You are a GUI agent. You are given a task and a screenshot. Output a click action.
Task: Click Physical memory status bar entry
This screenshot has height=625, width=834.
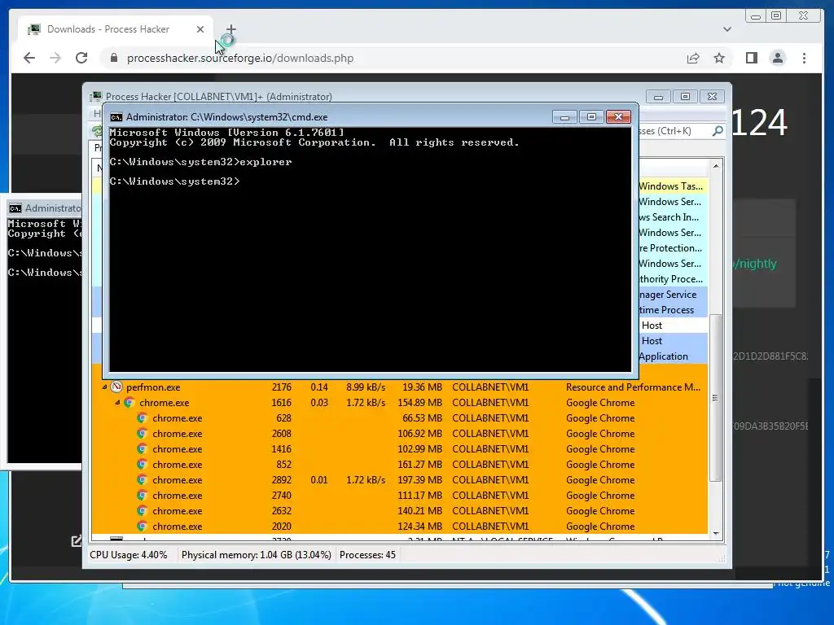coord(256,555)
